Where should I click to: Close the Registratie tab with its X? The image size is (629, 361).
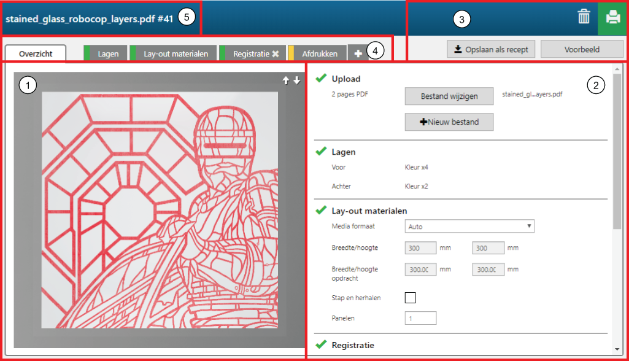pos(276,54)
